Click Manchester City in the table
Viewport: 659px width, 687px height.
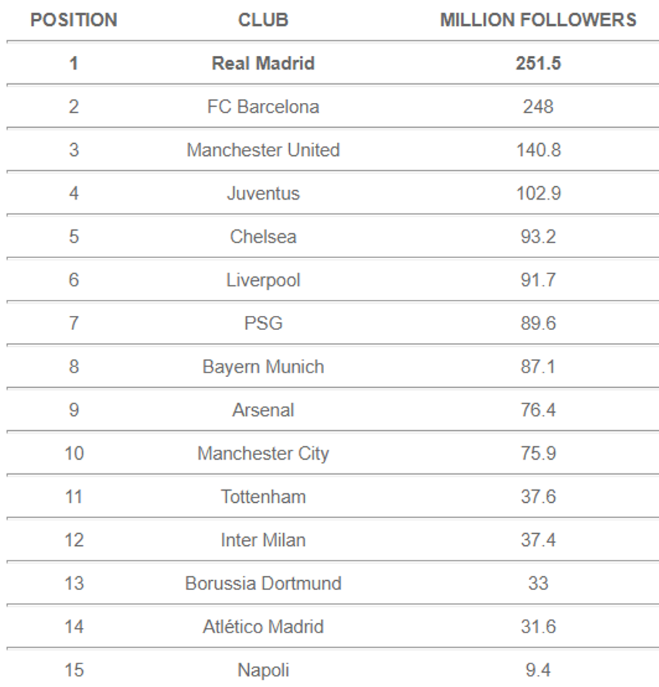pos(263,454)
